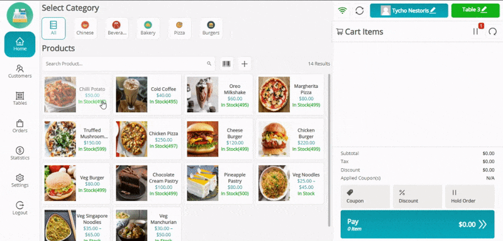Click the search magnifier icon
Viewport: 503px width, 241px height.
coord(209,63)
